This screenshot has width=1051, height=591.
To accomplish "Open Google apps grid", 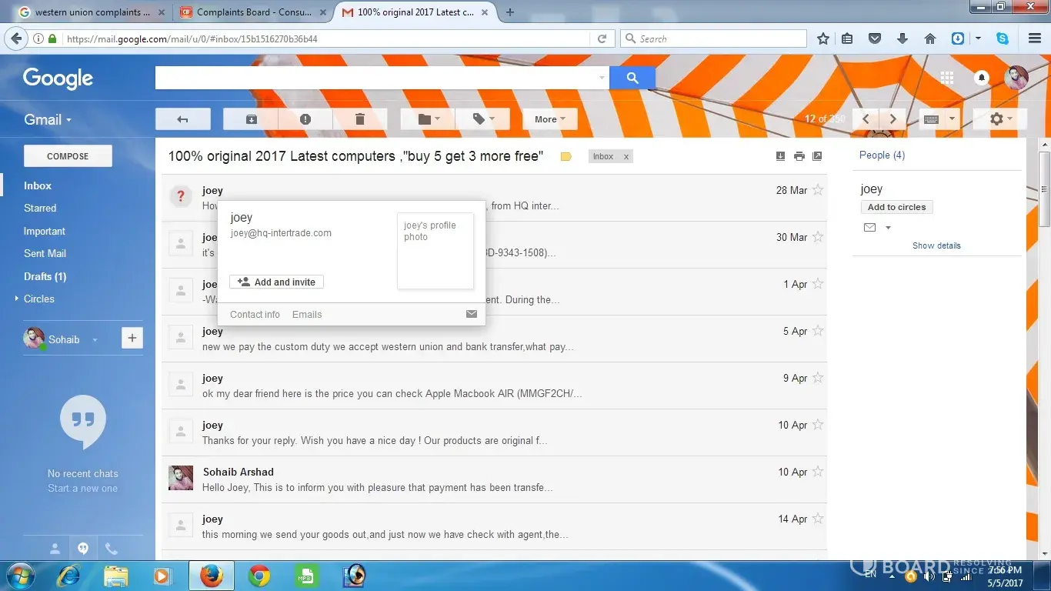I will (947, 78).
